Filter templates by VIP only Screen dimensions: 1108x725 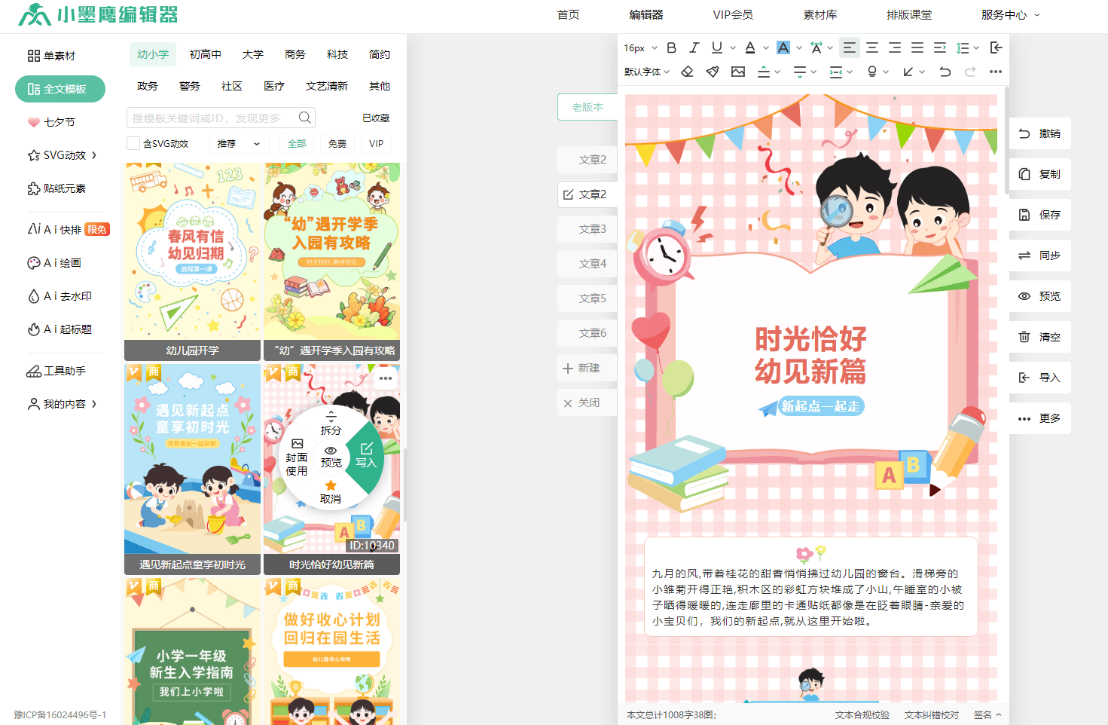tap(376, 143)
